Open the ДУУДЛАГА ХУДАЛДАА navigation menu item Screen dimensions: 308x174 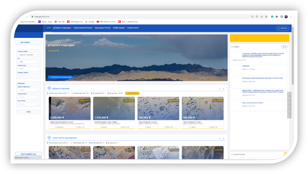coord(62,28)
